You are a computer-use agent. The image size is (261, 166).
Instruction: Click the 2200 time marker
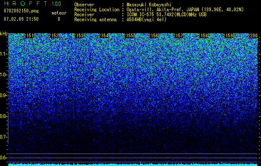253,36
